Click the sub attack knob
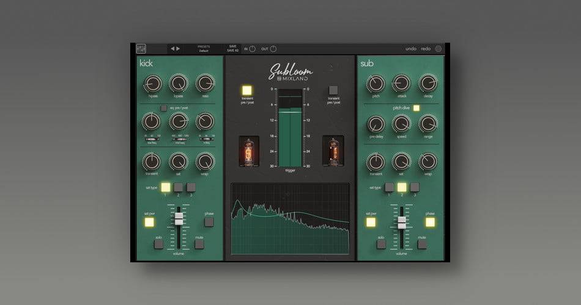The height and width of the screenshot is (305, 581). (402, 84)
